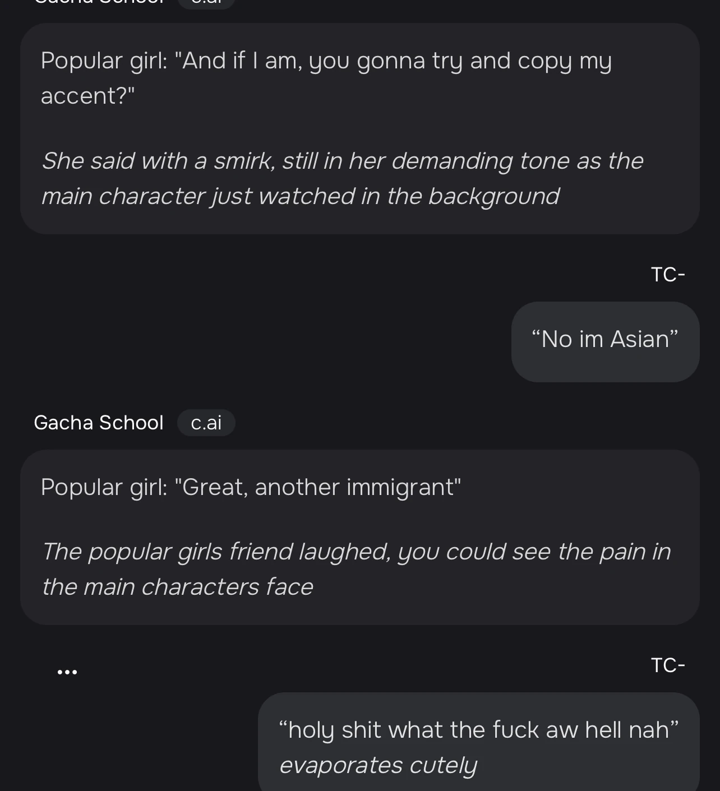Image resolution: width=720 pixels, height=791 pixels.
Task: Click the Gacha School name in the middle
Action: pyautogui.click(x=99, y=423)
